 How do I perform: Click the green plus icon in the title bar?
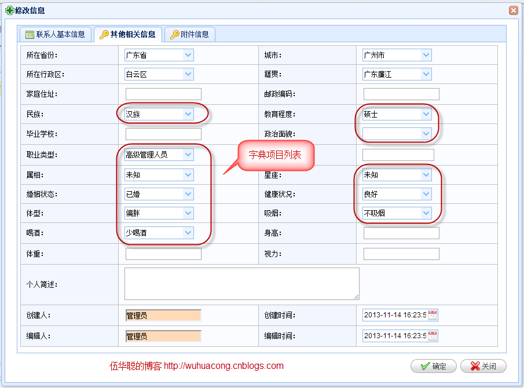tap(10, 10)
